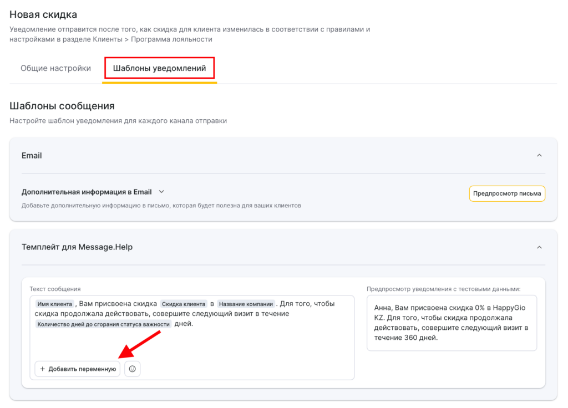Screen dimensions: 568x408
Task: Click the Добавить переменную button
Action: point(78,369)
